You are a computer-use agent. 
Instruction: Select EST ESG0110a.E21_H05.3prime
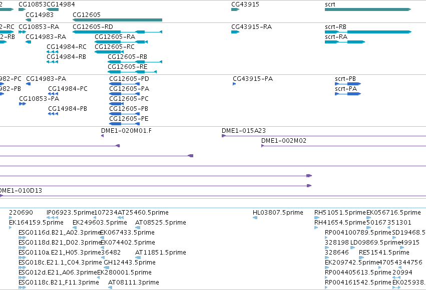23,258
